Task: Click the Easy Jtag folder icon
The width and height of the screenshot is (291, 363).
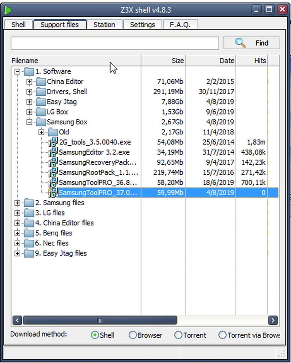Action: 41,101
